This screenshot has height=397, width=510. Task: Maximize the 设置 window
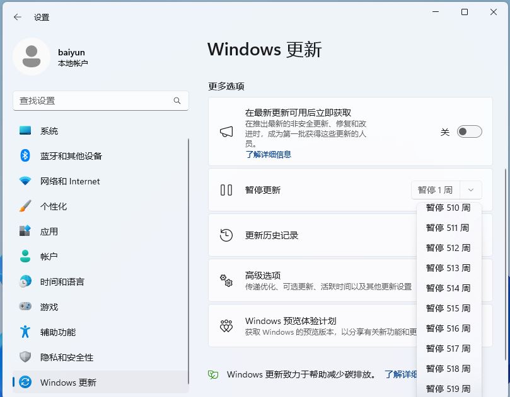pyautogui.click(x=465, y=12)
